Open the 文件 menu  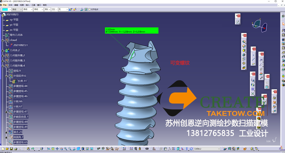coord(10,5)
